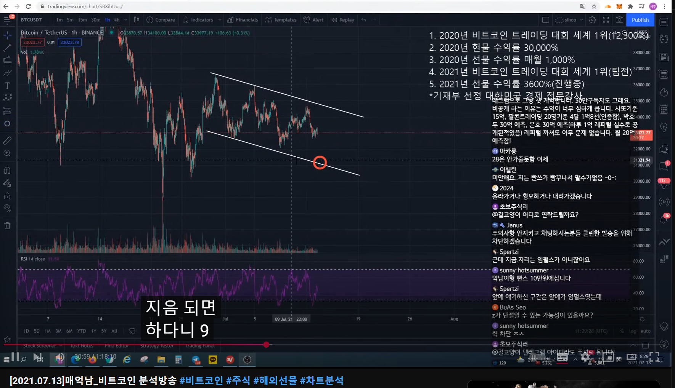
Task: Hide all drawings with eye icon
Action: (7, 208)
